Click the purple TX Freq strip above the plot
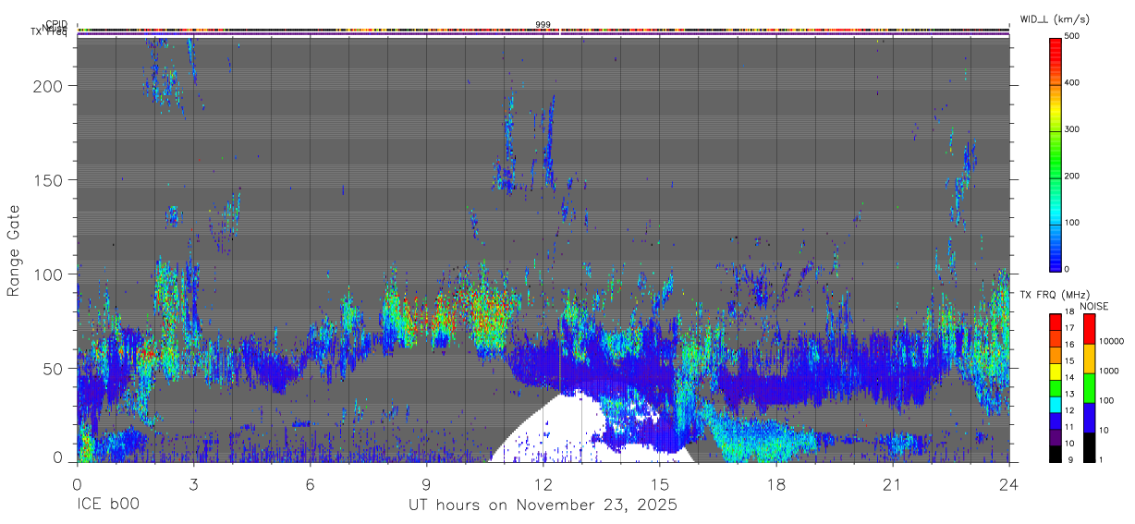Viewport: 1135px width, 524px height. 543,36
